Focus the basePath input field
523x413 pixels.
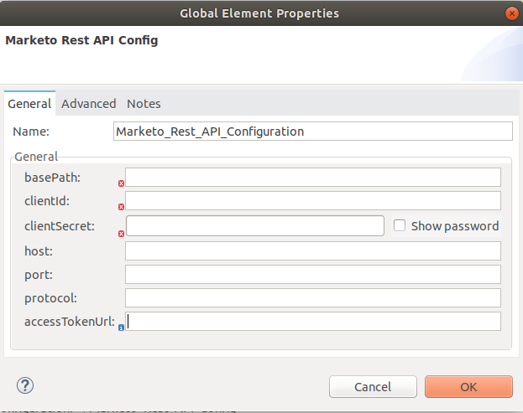point(312,177)
